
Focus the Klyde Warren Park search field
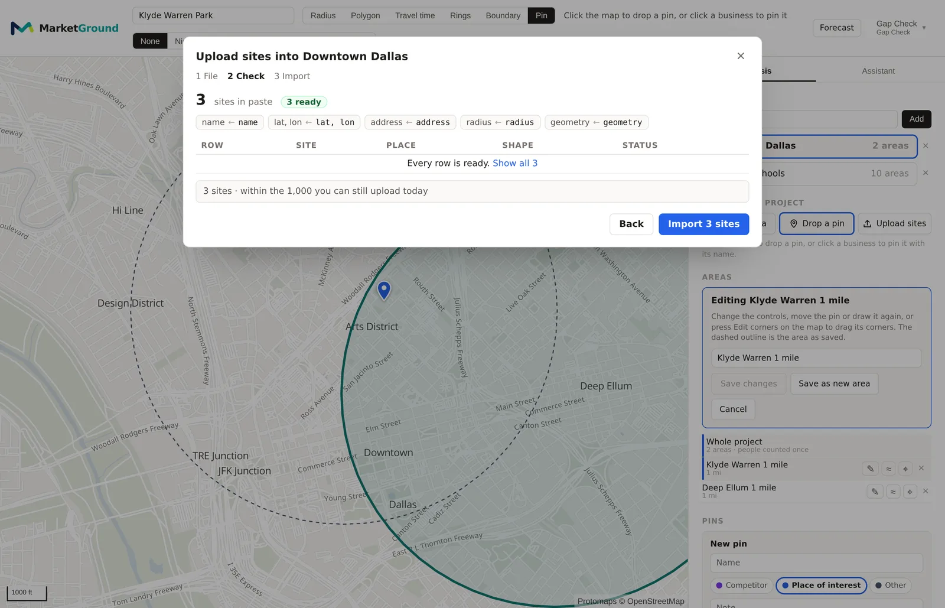click(213, 15)
